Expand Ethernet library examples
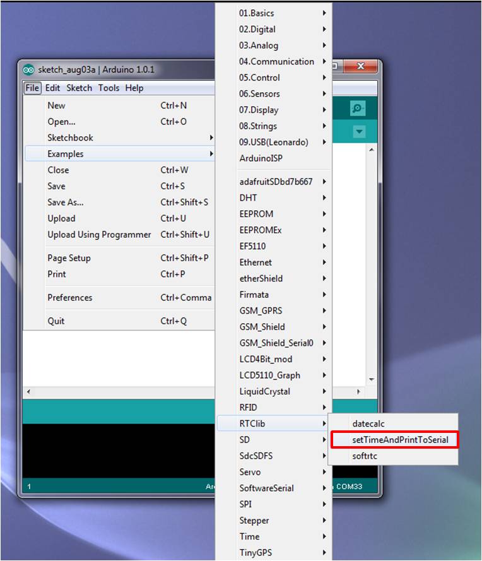The image size is (482, 561). 274,263
